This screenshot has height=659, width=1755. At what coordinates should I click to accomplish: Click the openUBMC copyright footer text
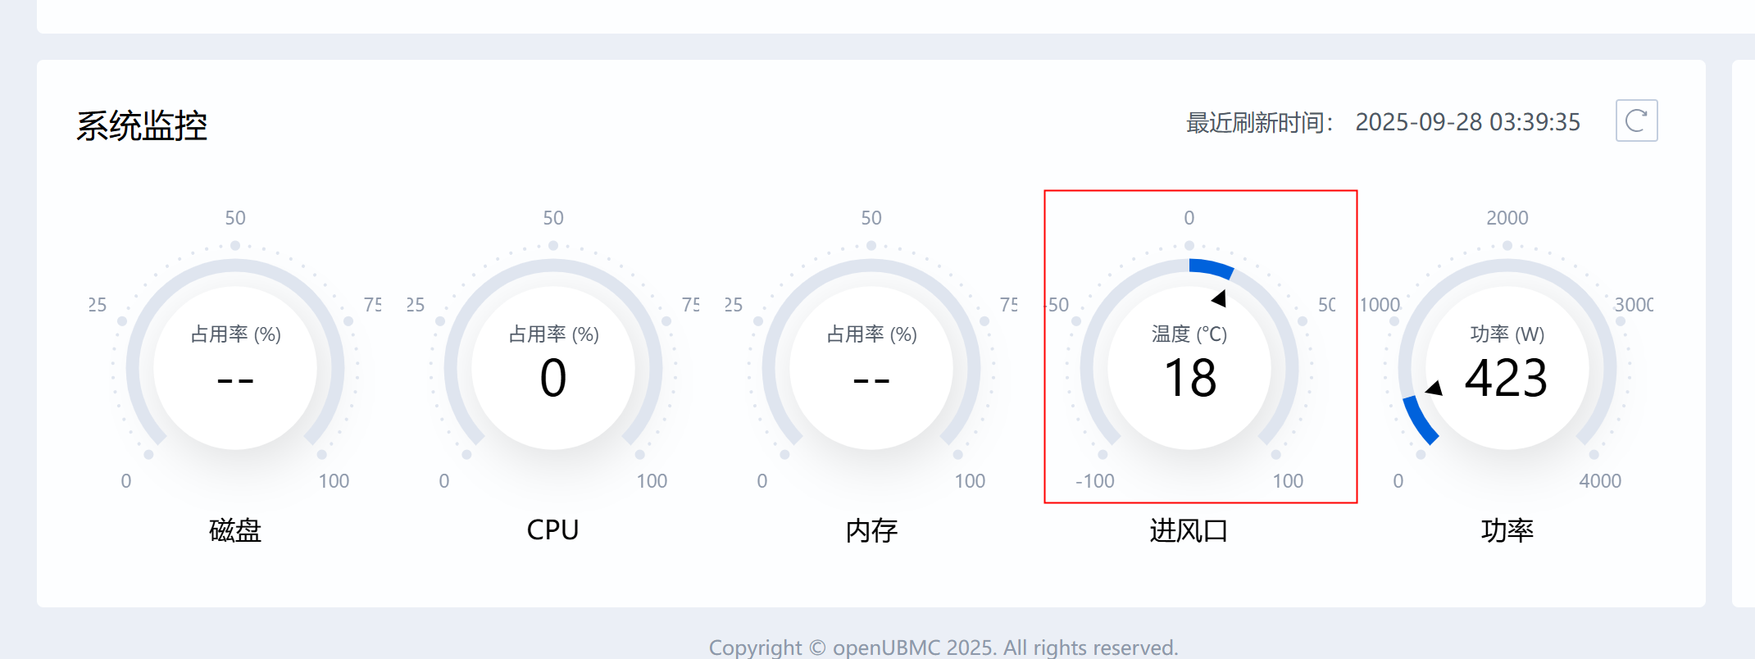tap(943, 648)
